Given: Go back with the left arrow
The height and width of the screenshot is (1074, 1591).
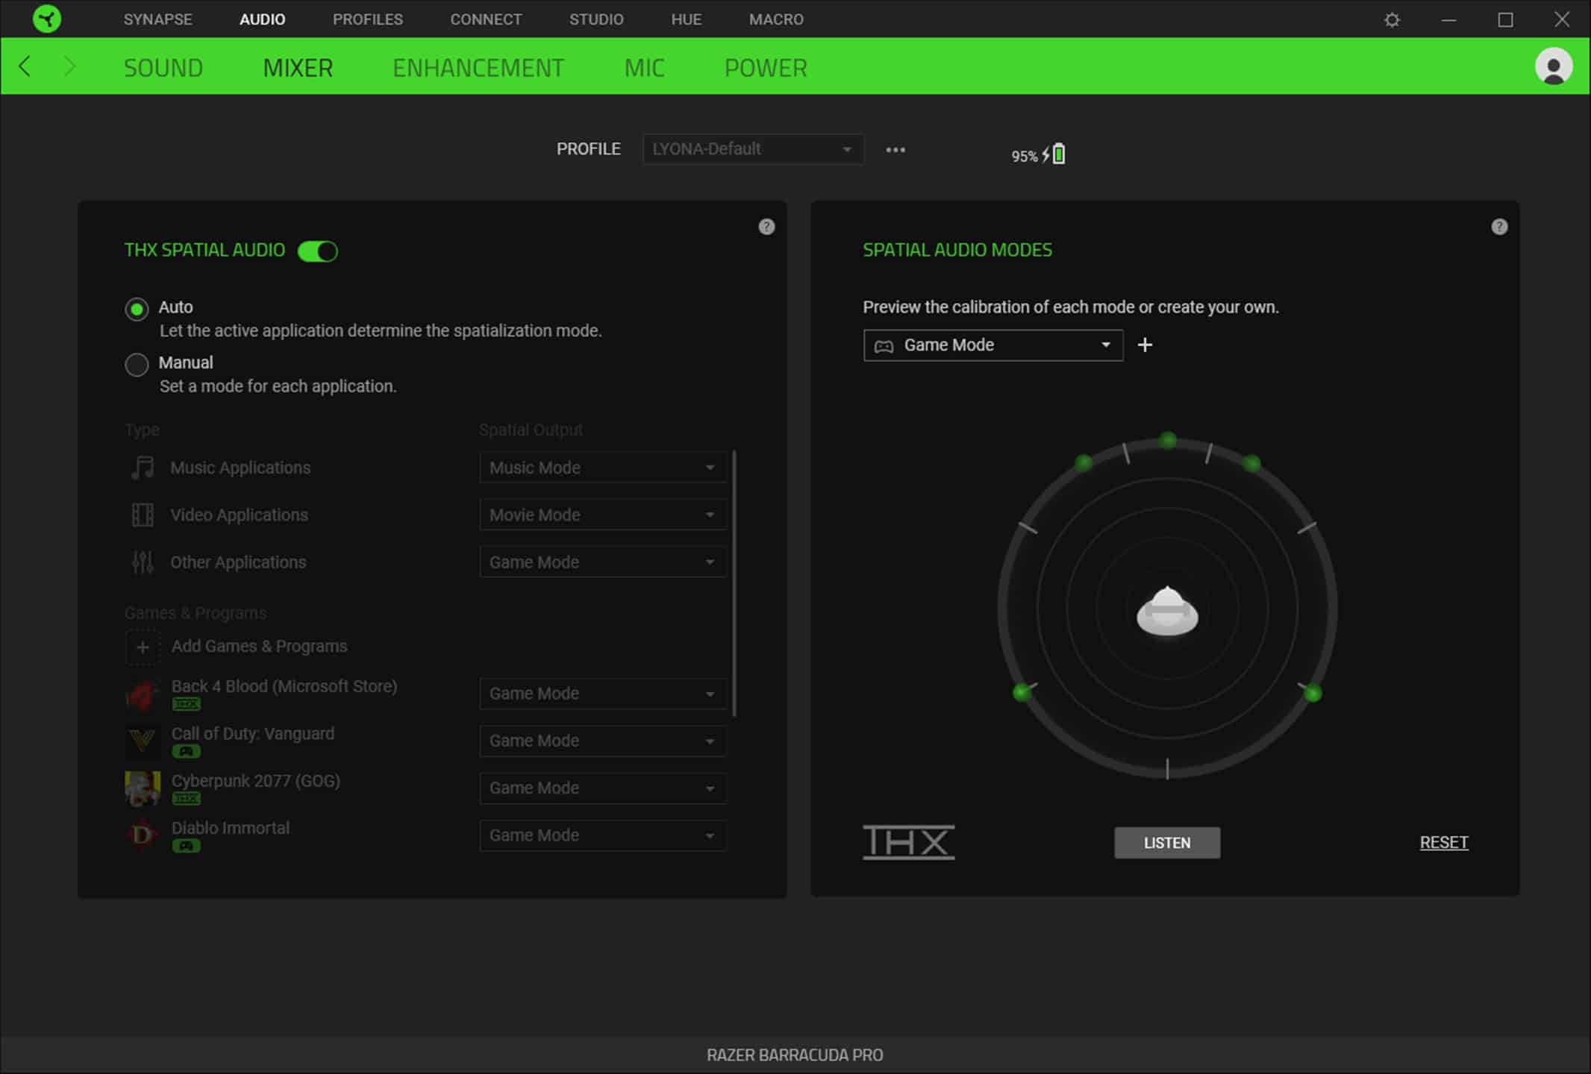Looking at the screenshot, I should (x=25, y=67).
